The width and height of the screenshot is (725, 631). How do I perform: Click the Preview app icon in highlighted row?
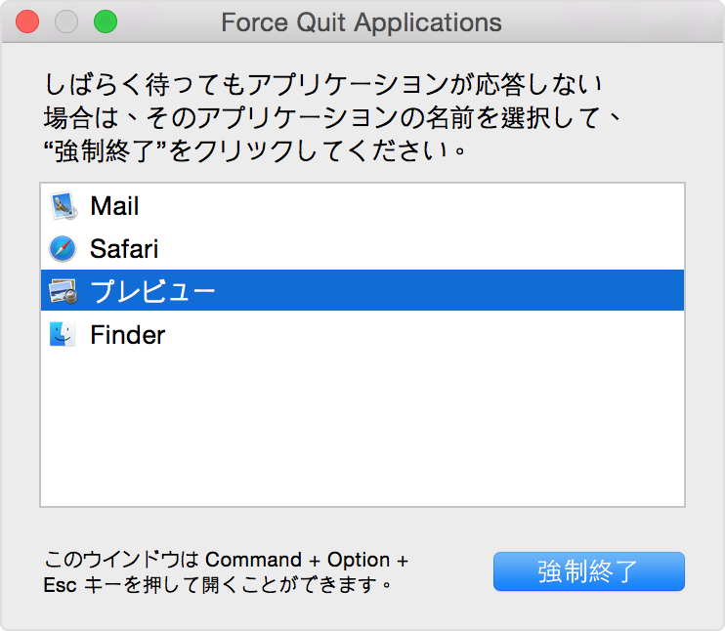click(63, 291)
